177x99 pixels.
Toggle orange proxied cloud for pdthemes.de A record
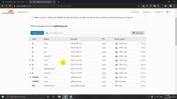tap(116, 69)
